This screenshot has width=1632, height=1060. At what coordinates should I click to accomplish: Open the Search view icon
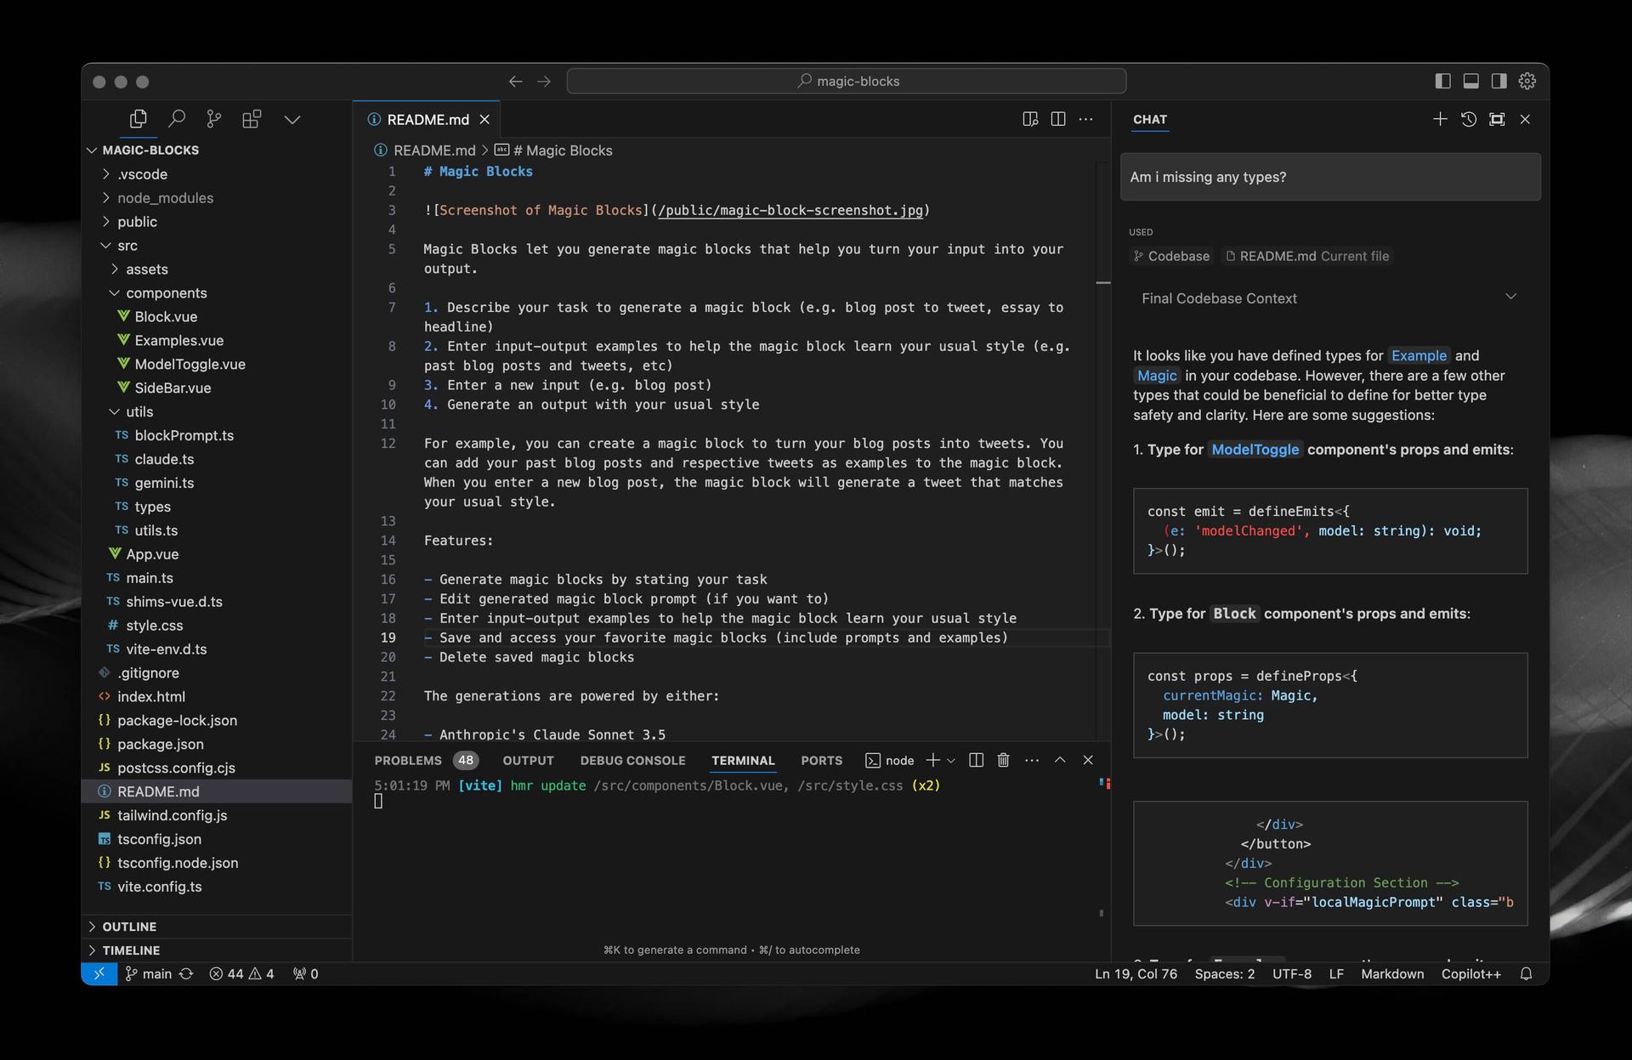click(176, 119)
